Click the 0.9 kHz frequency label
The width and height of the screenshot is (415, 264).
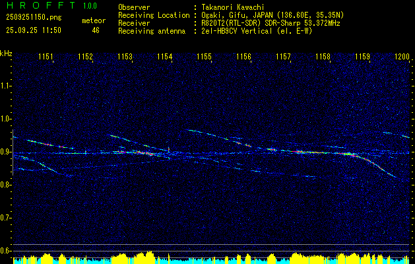(5, 152)
